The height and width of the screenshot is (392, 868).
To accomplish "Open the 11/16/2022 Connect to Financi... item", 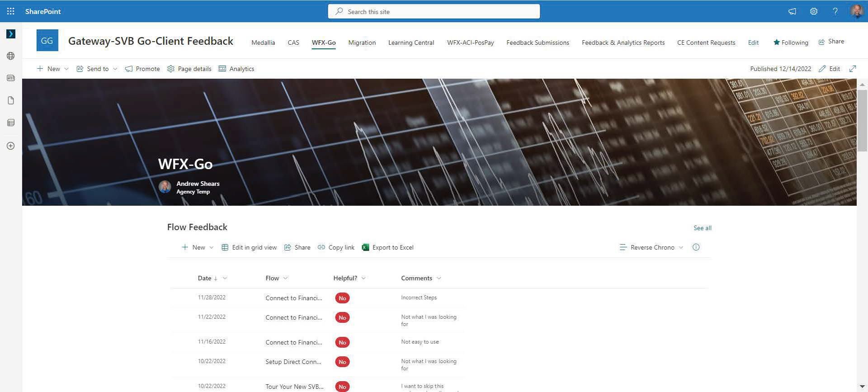I will coord(294,342).
